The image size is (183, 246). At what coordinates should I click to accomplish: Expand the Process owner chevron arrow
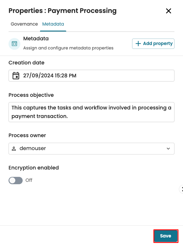coord(168,149)
